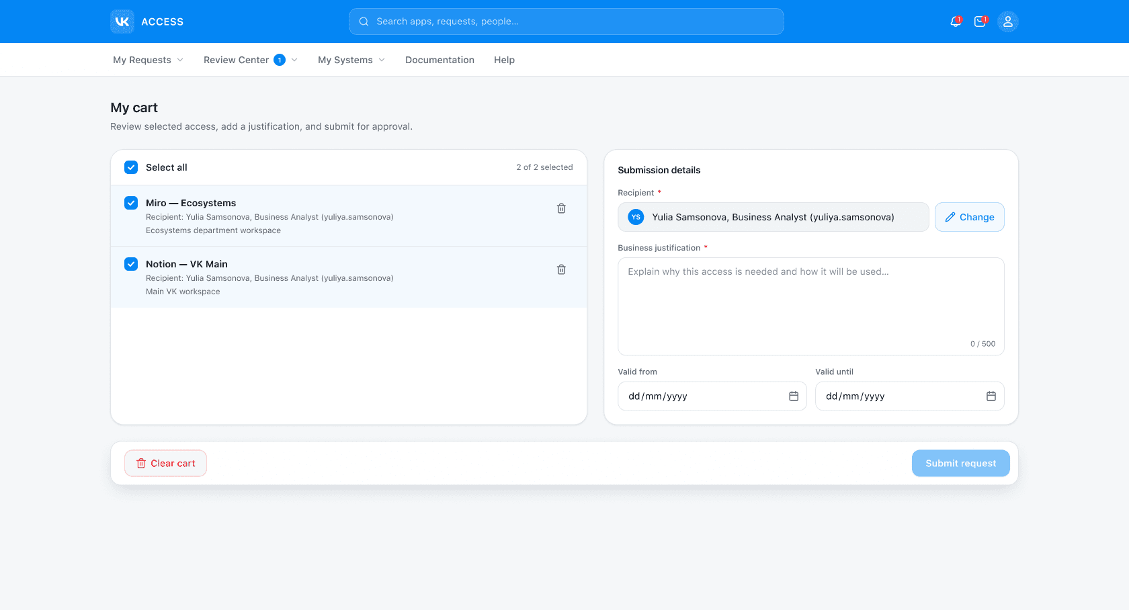Expand the Review Center menu
The image size is (1129, 610).
[251, 60]
